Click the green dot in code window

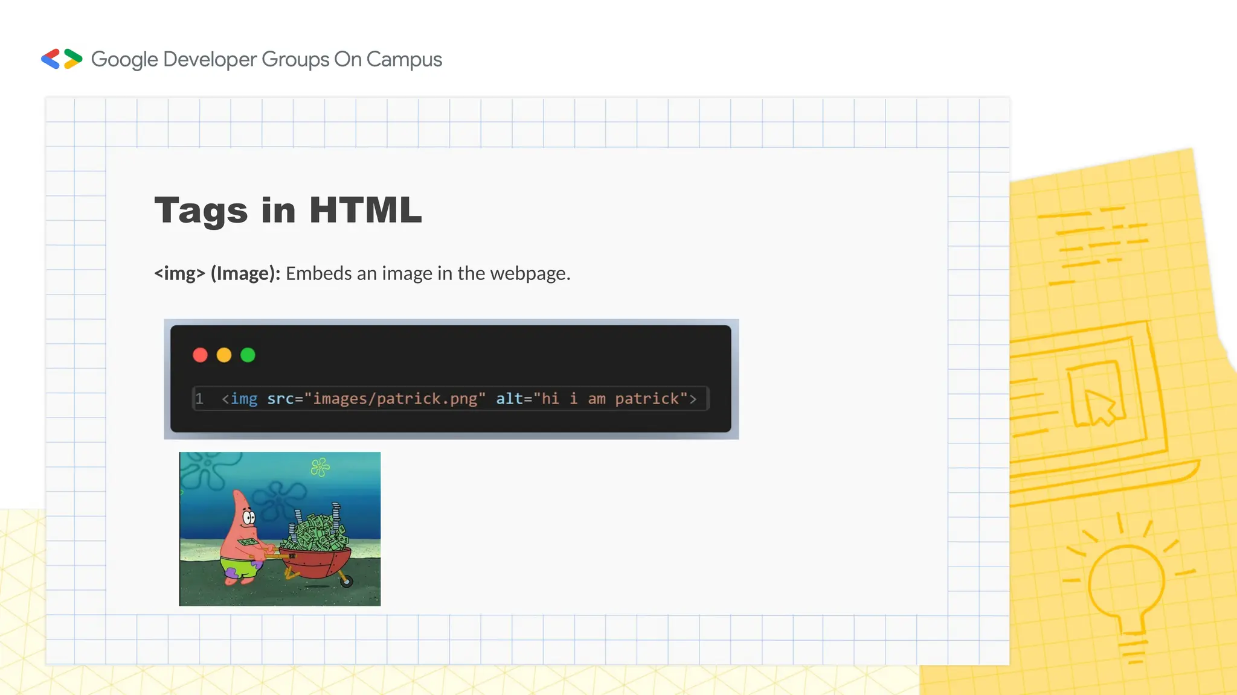tap(248, 355)
